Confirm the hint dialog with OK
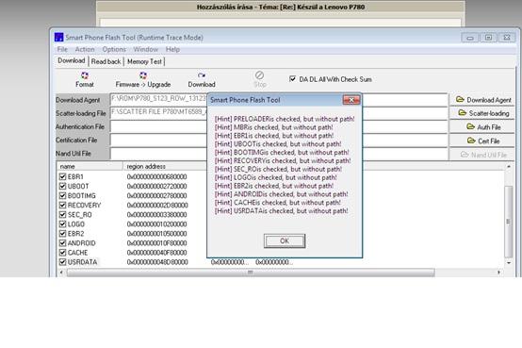The image size is (522, 348). pos(285,240)
